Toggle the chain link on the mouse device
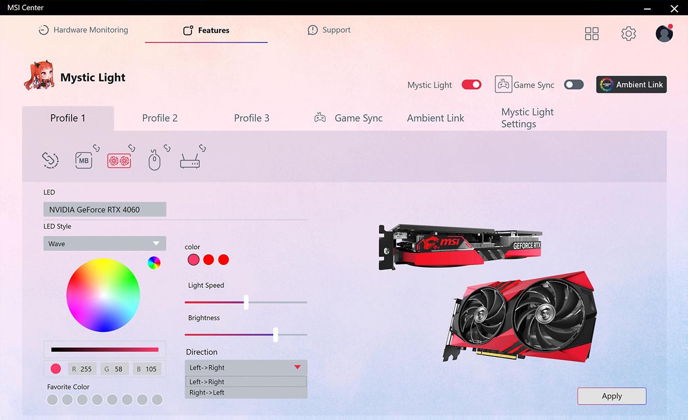The height and width of the screenshot is (420, 688). 166,149
